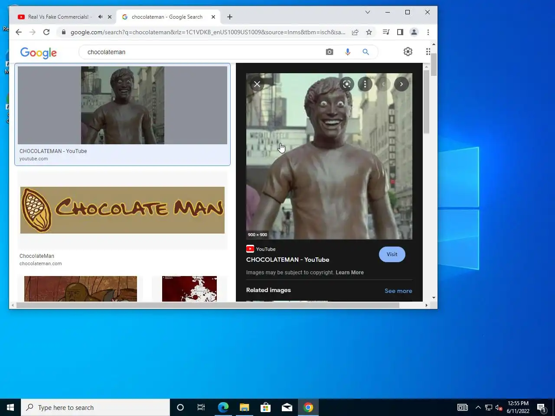555x416 pixels.
Task: Close the Real Vs Fake Commercials tab
Action: (110, 17)
